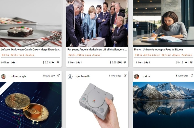Screen dimensions: 194x128
Task: Open gentmartin's post via external link icon
Action: point(125,75)
